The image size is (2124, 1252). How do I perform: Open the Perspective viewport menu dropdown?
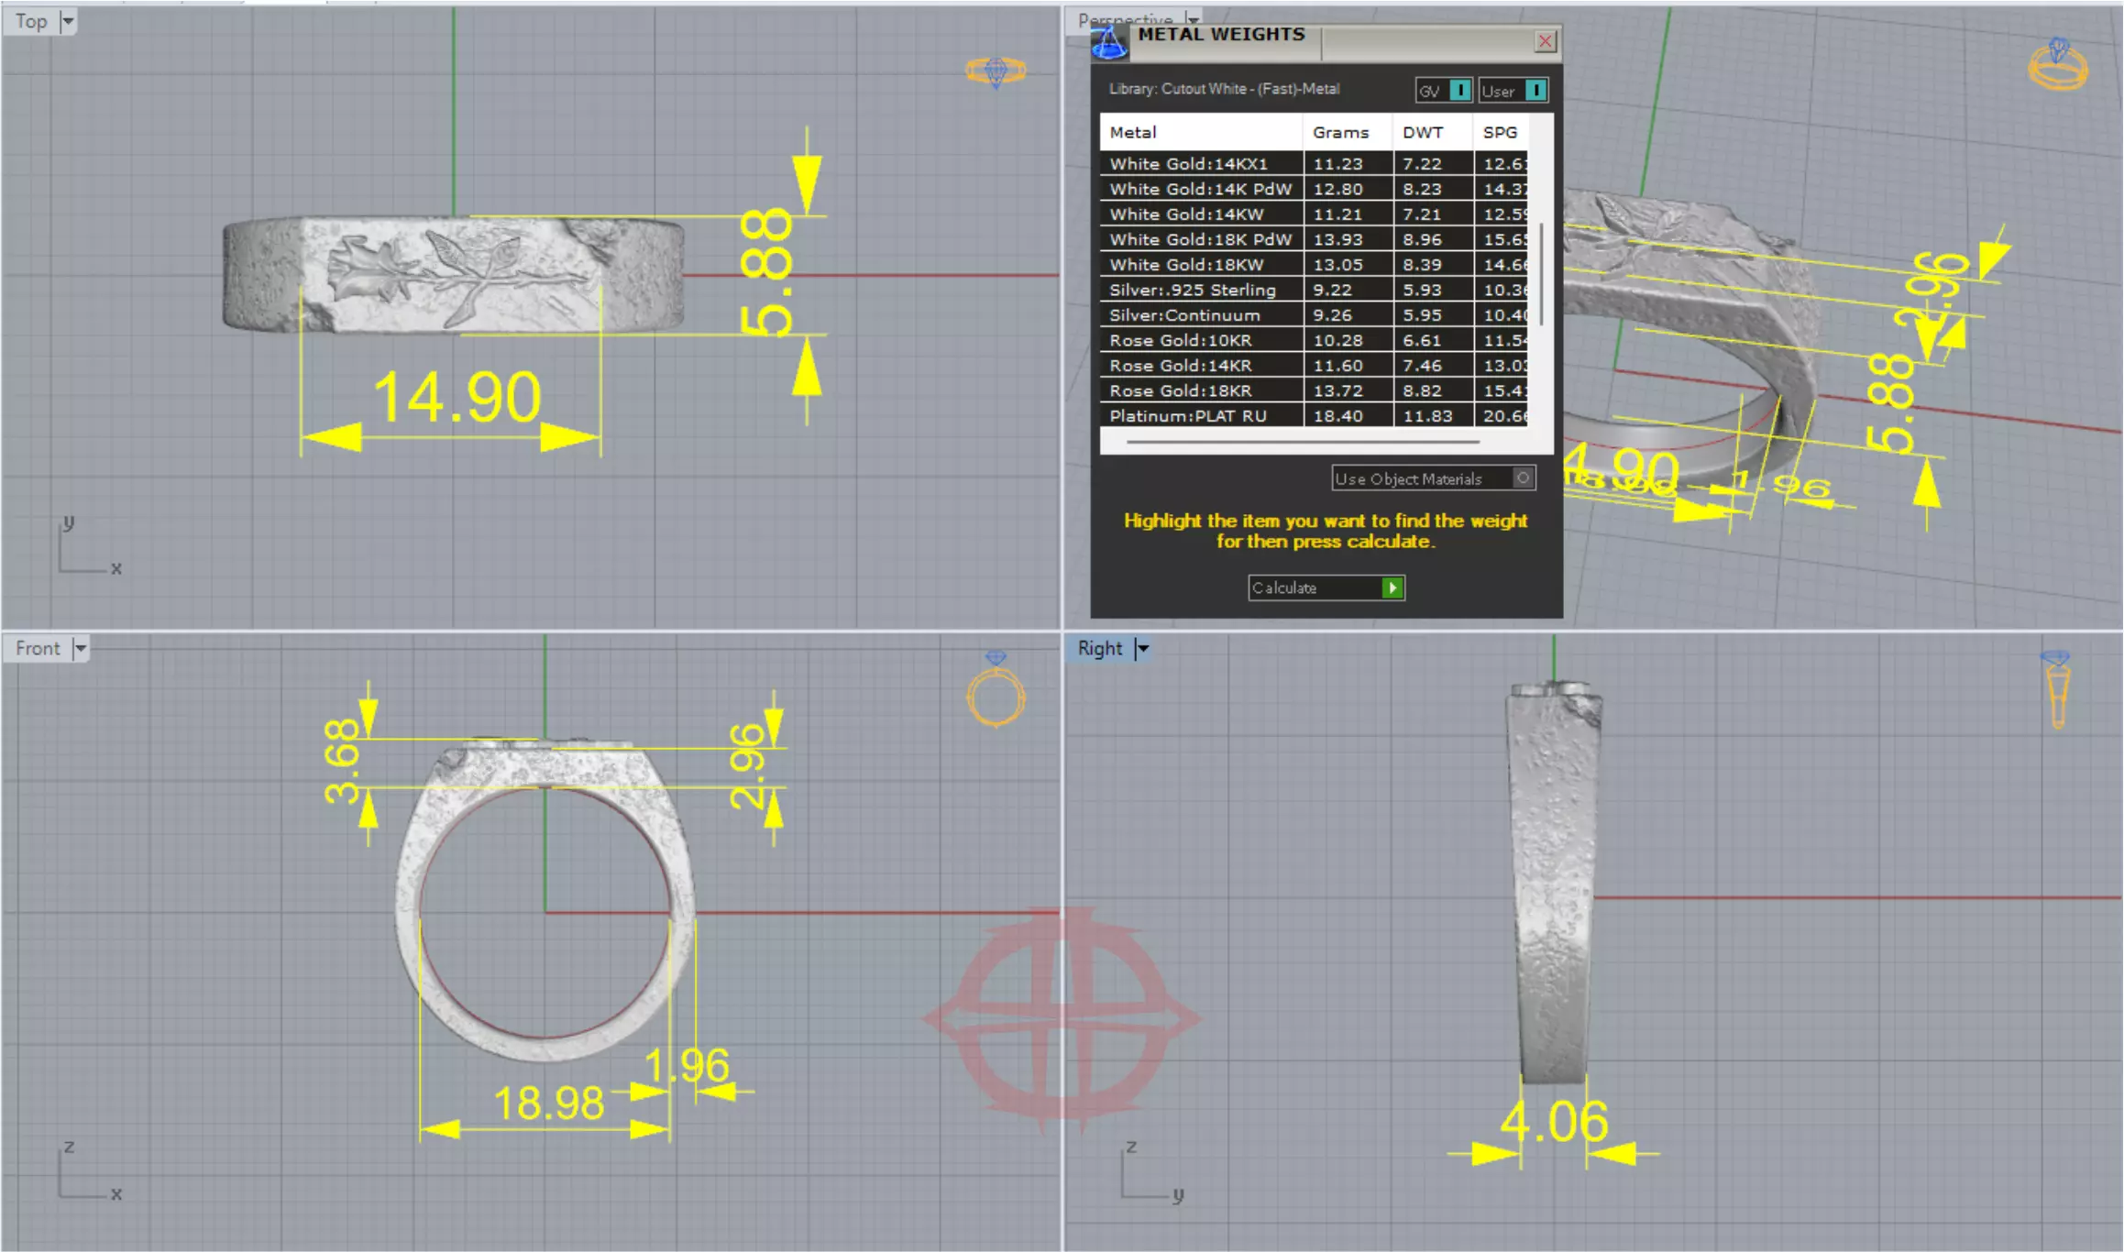pyautogui.click(x=1193, y=18)
